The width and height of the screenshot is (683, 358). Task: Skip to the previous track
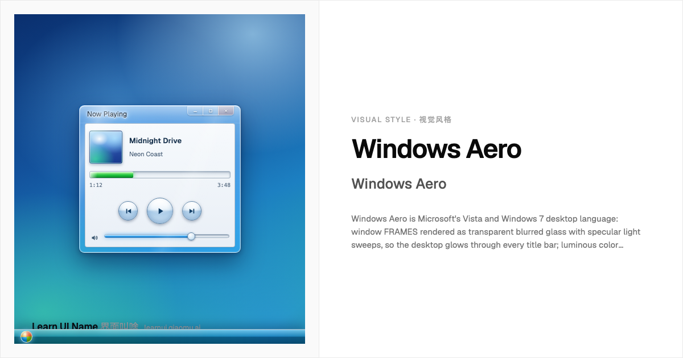click(128, 211)
